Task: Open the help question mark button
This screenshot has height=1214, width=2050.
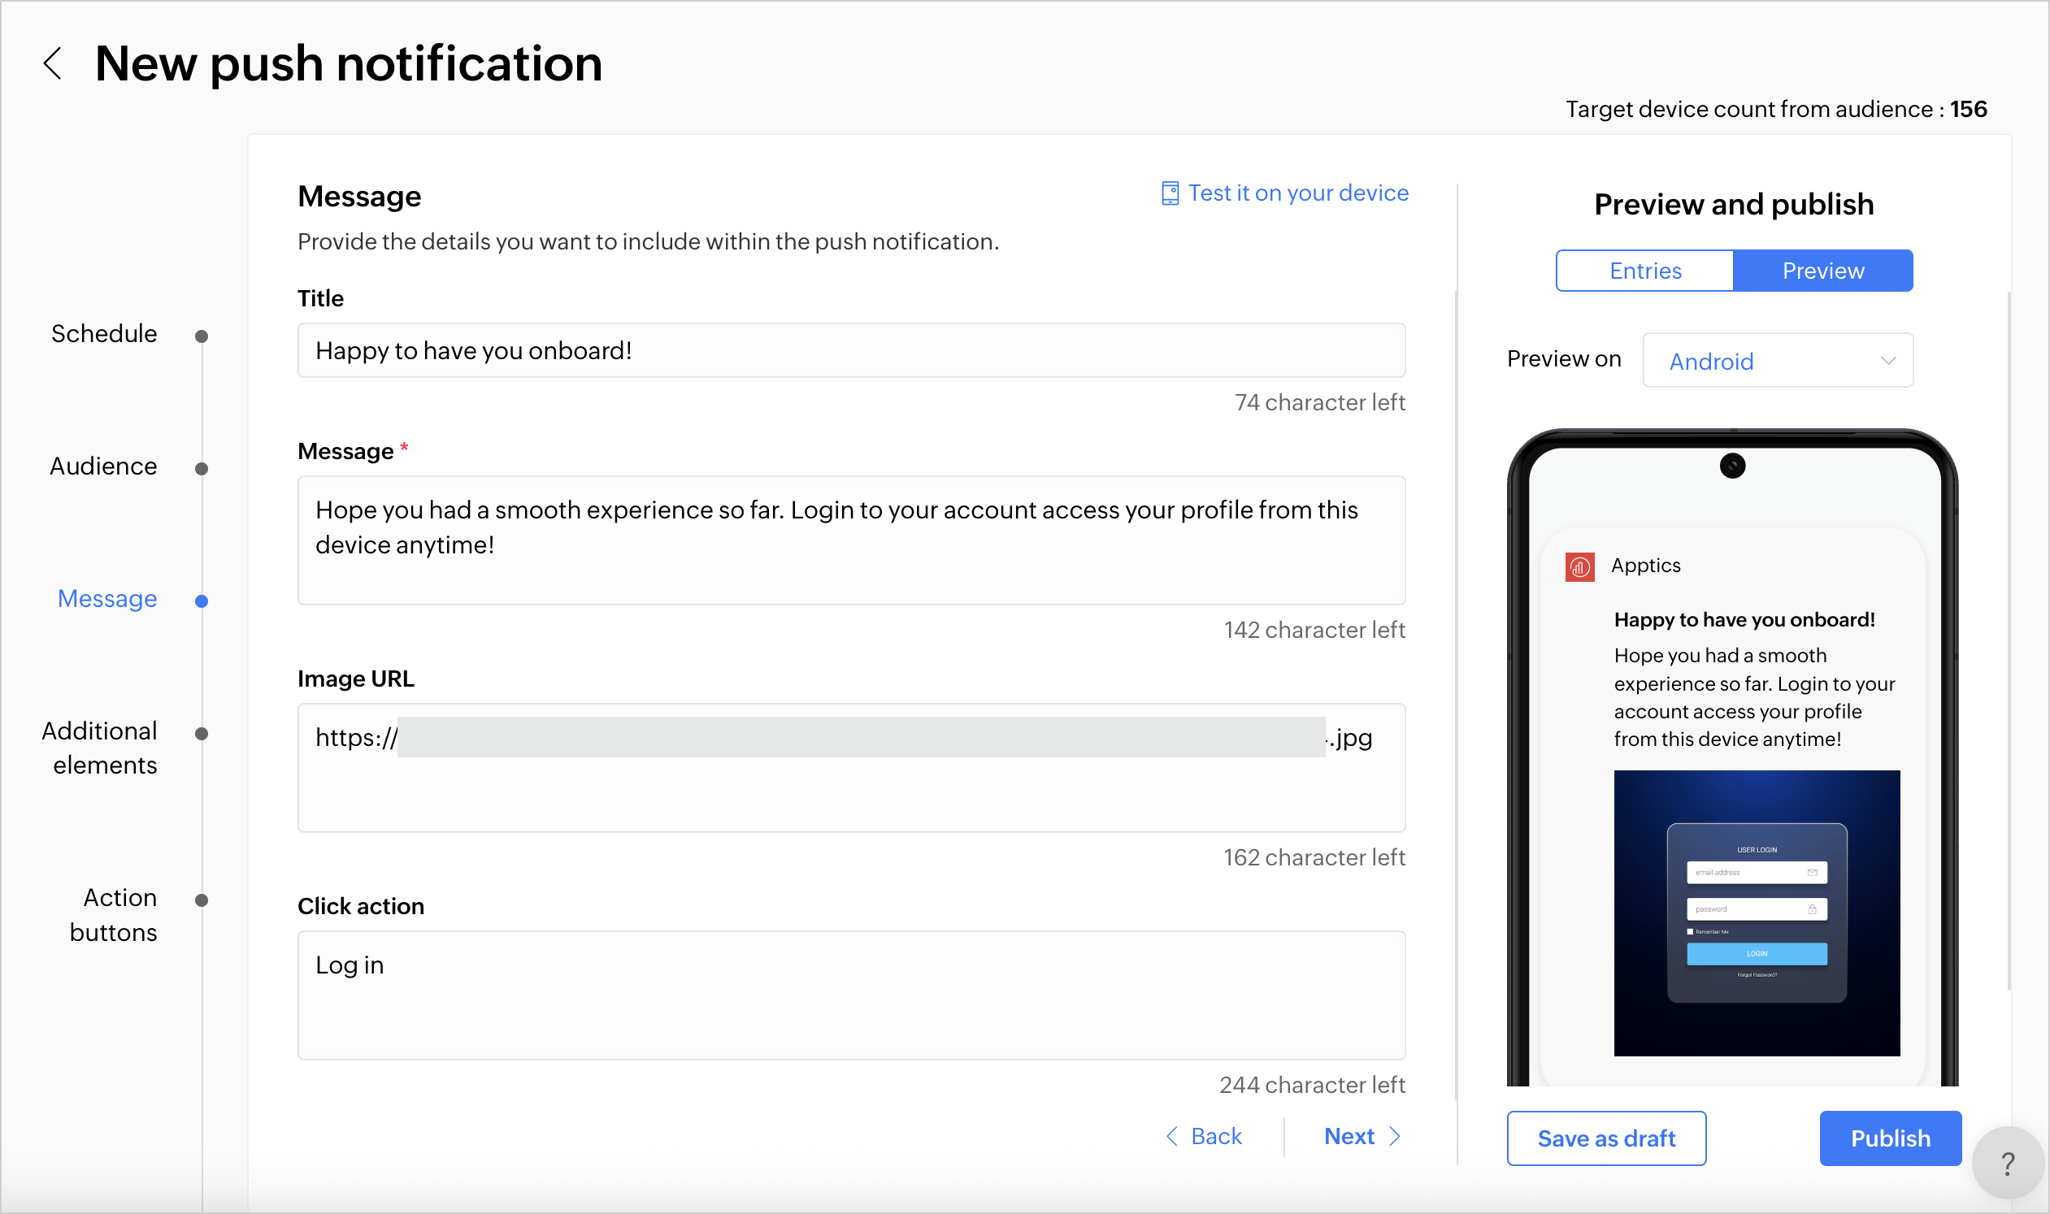Action: tap(2008, 1164)
